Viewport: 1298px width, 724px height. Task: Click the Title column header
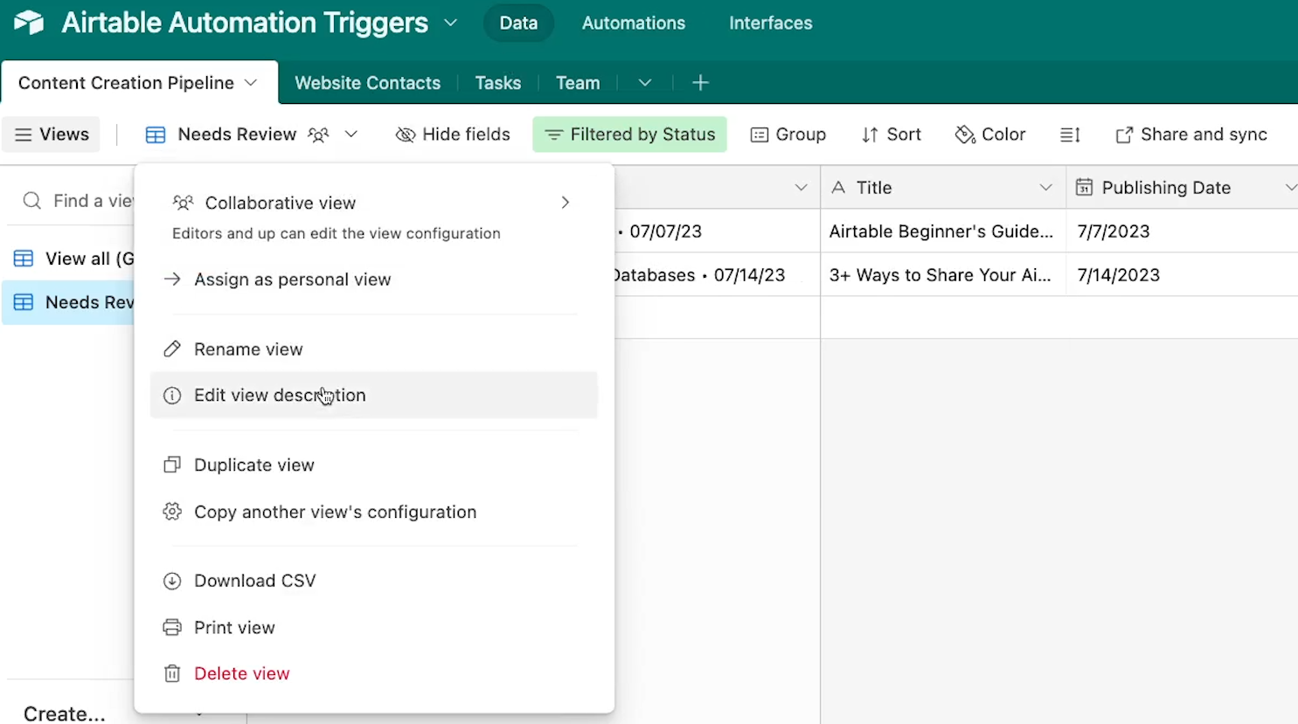(x=943, y=188)
